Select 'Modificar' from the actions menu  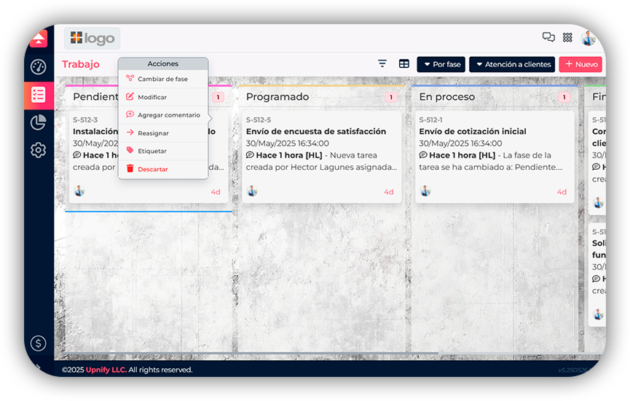(x=152, y=97)
